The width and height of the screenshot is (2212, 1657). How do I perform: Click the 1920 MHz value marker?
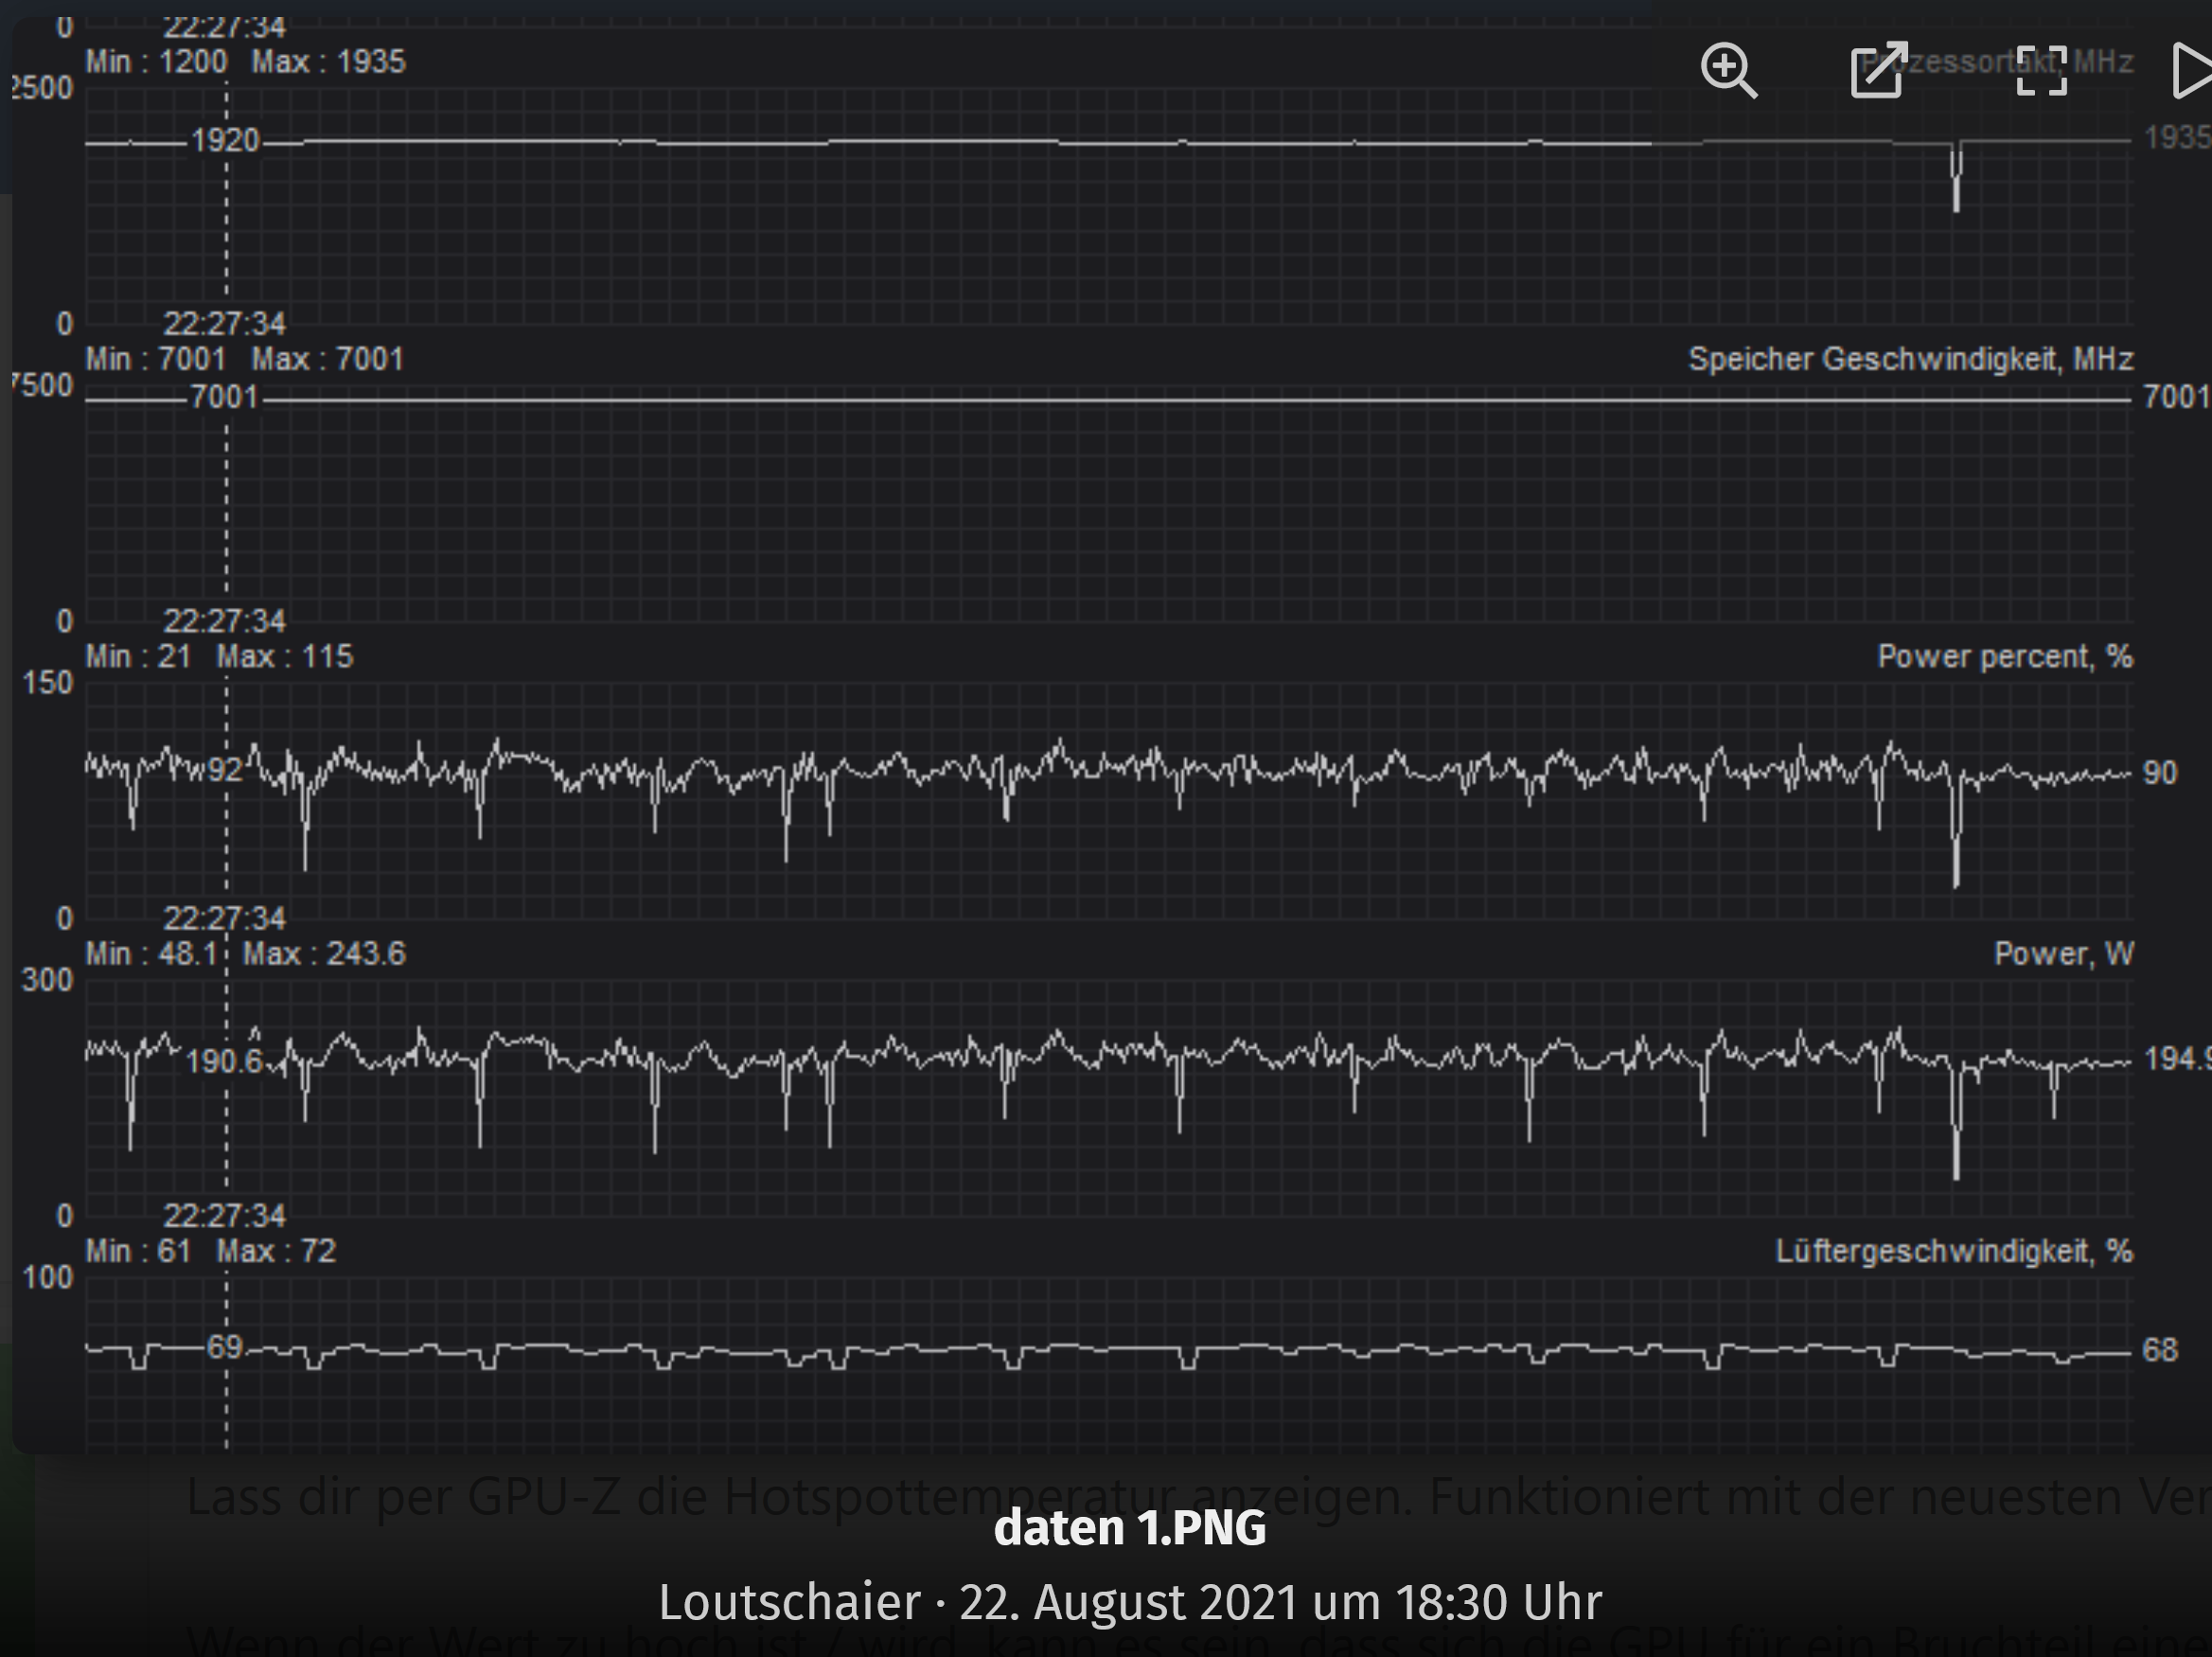point(225,140)
